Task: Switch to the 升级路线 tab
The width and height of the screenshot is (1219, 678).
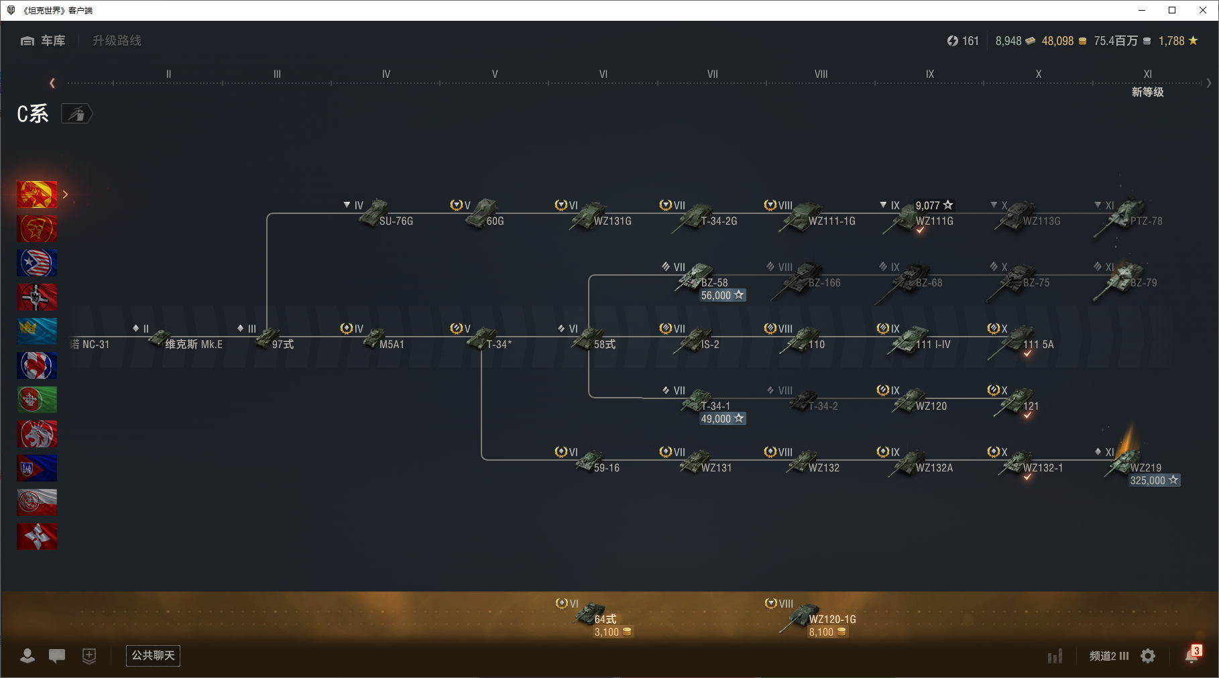Action: click(117, 41)
